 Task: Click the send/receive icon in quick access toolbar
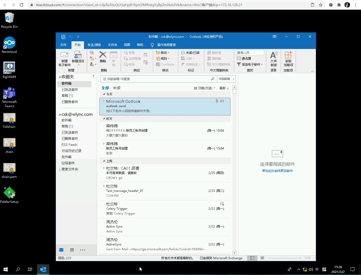(63, 37)
